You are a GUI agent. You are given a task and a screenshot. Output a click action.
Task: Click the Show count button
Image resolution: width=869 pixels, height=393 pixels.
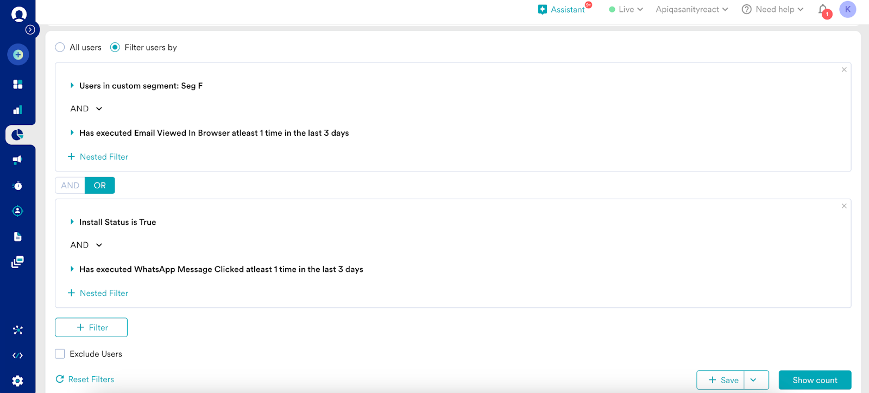pos(815,380)
